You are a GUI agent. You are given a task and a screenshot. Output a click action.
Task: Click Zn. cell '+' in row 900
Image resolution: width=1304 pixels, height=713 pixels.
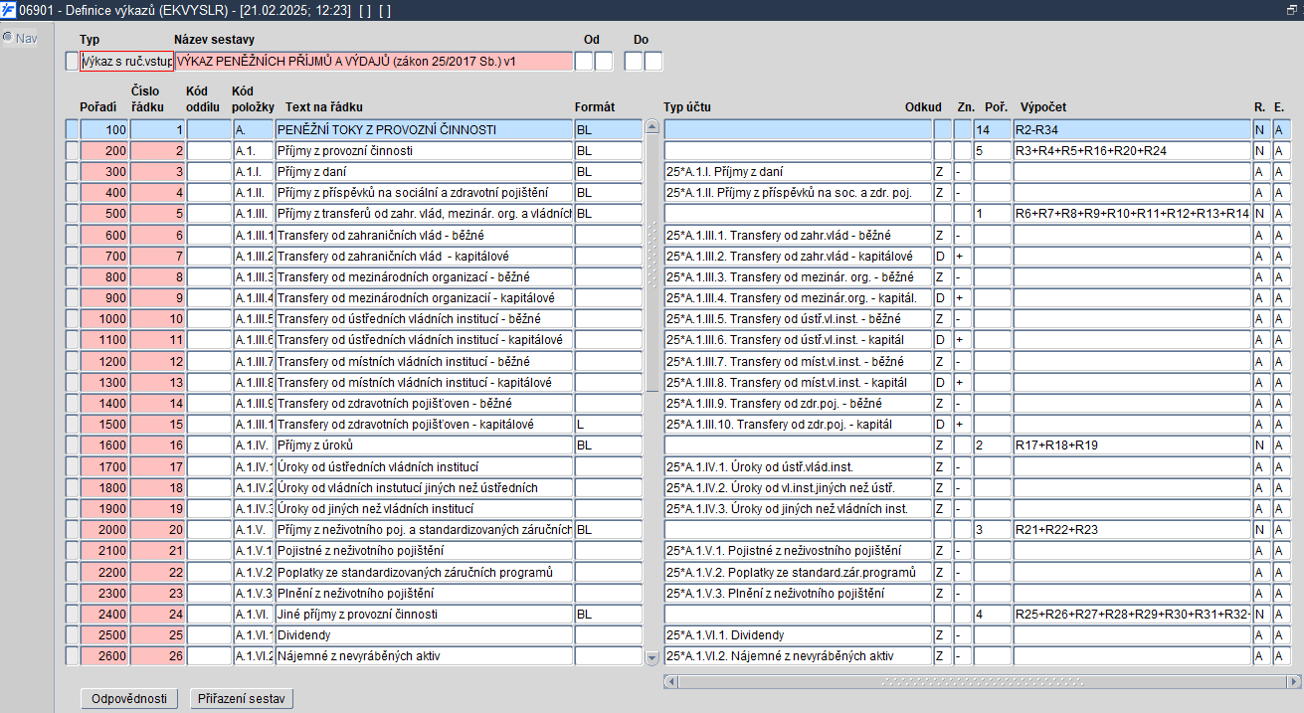tap(962, 298)
